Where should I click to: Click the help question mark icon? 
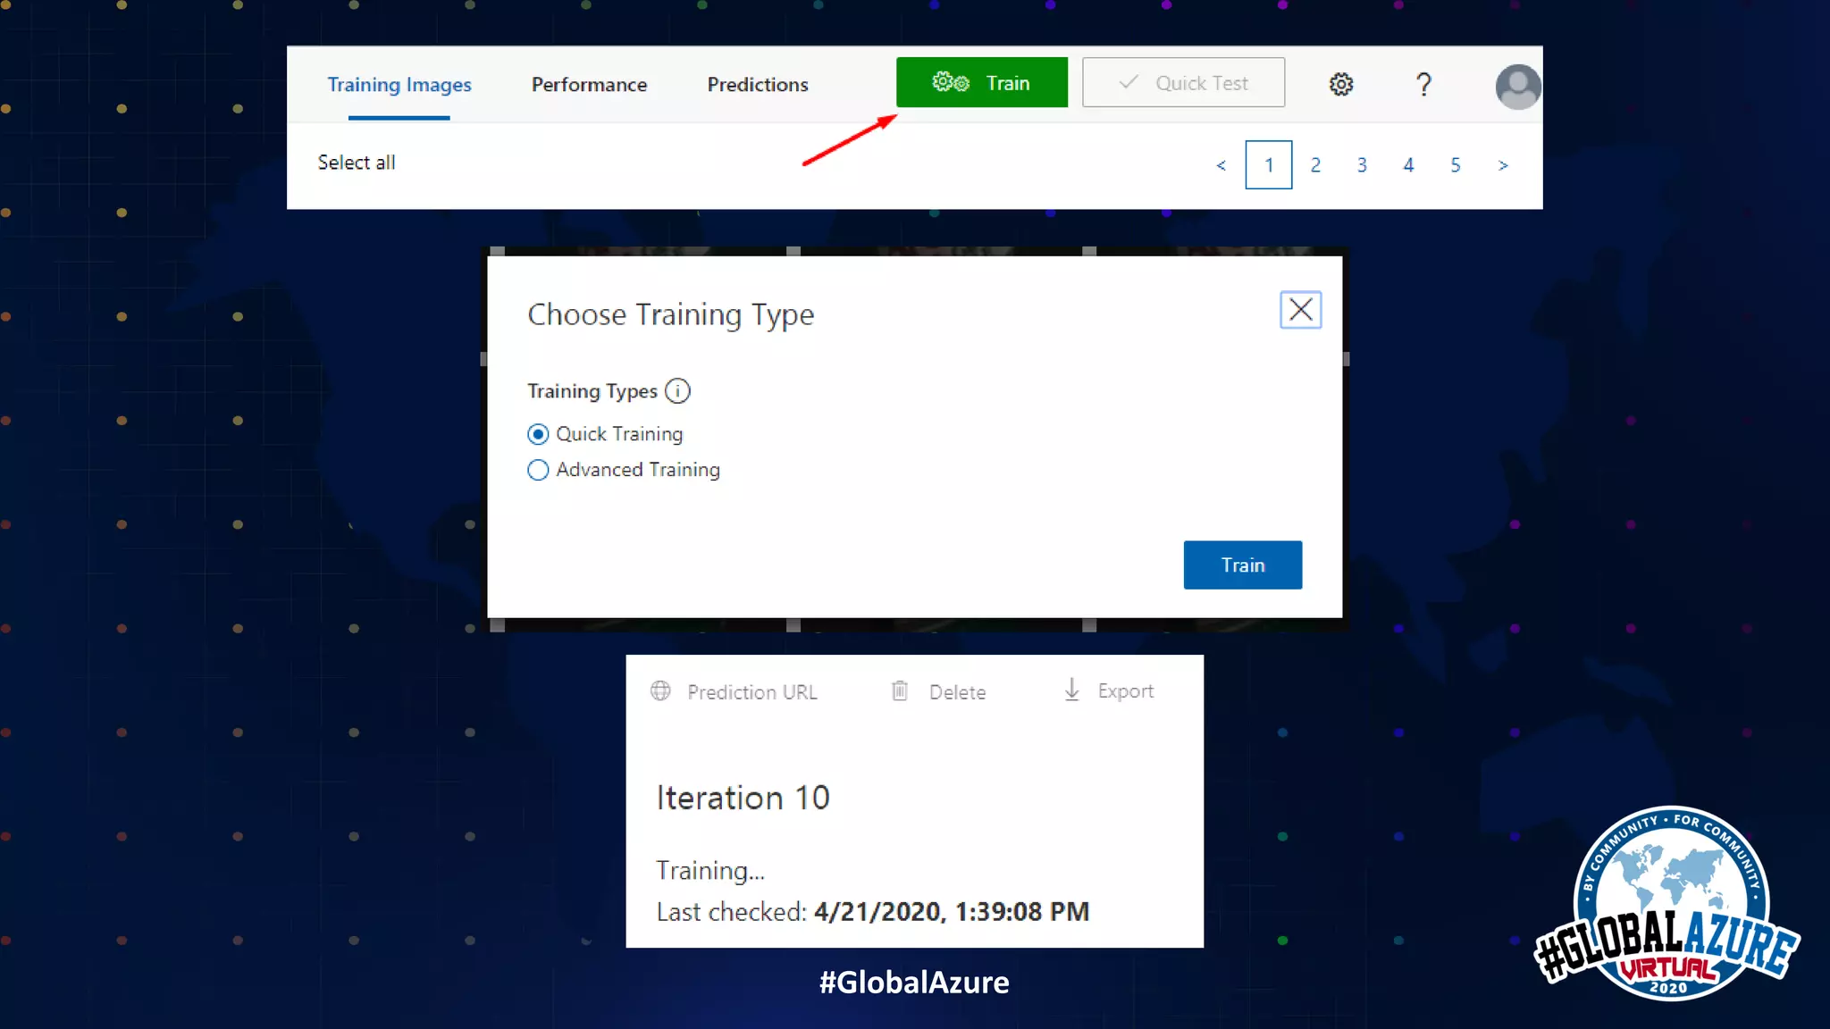(x=1423, y=84)
